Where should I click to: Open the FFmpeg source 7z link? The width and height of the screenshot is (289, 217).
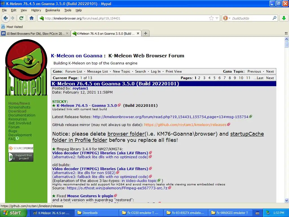117,188
